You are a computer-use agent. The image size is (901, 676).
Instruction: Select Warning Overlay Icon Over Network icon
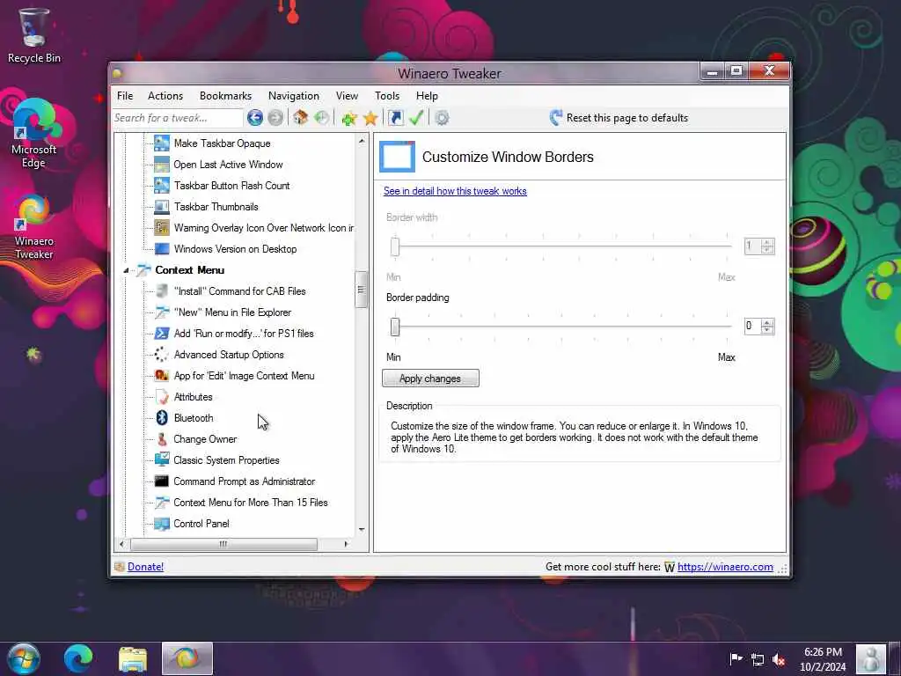(x=162, y=228)
